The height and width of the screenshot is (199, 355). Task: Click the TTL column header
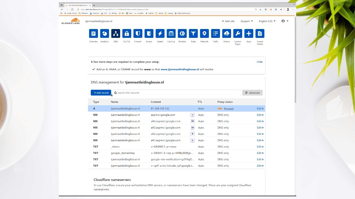(200, 102)
